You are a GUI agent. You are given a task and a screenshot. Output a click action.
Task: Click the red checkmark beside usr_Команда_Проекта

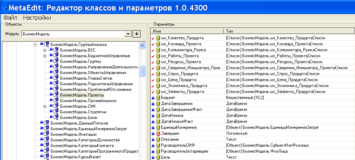pyautogui.click(x=153, y=44)
